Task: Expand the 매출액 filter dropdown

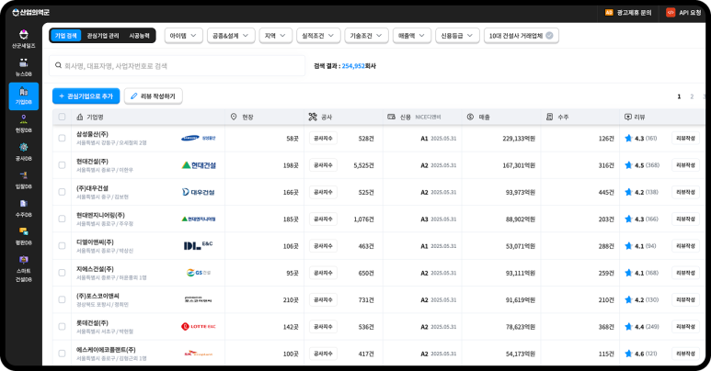Action: (411, 35)
